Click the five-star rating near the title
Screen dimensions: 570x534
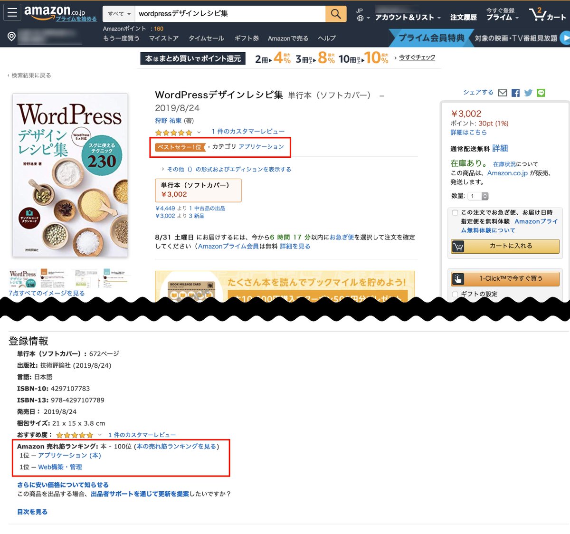point(173,133)
